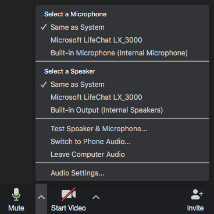214x214 pixels.
Task: Click the Start Video text label
Action: coord(69,208)
